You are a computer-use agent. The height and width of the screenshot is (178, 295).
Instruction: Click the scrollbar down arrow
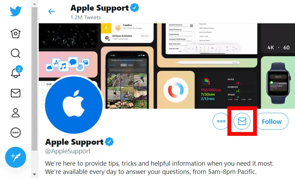click(34, 174)
